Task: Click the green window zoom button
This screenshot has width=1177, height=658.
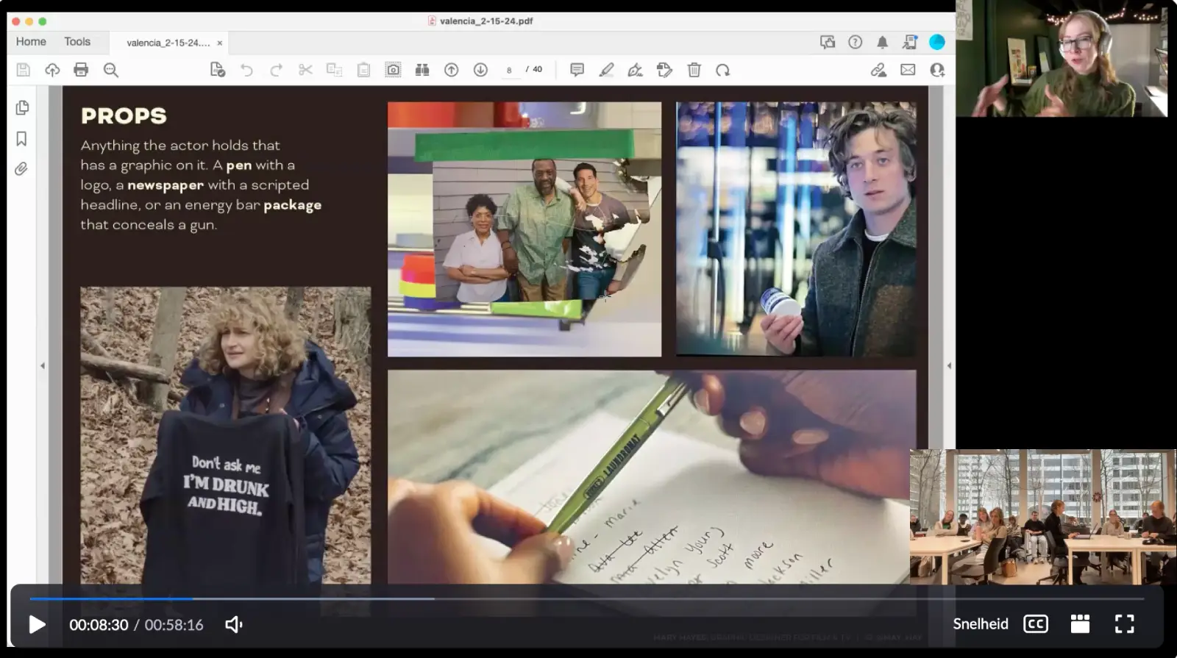Action: 42,21
